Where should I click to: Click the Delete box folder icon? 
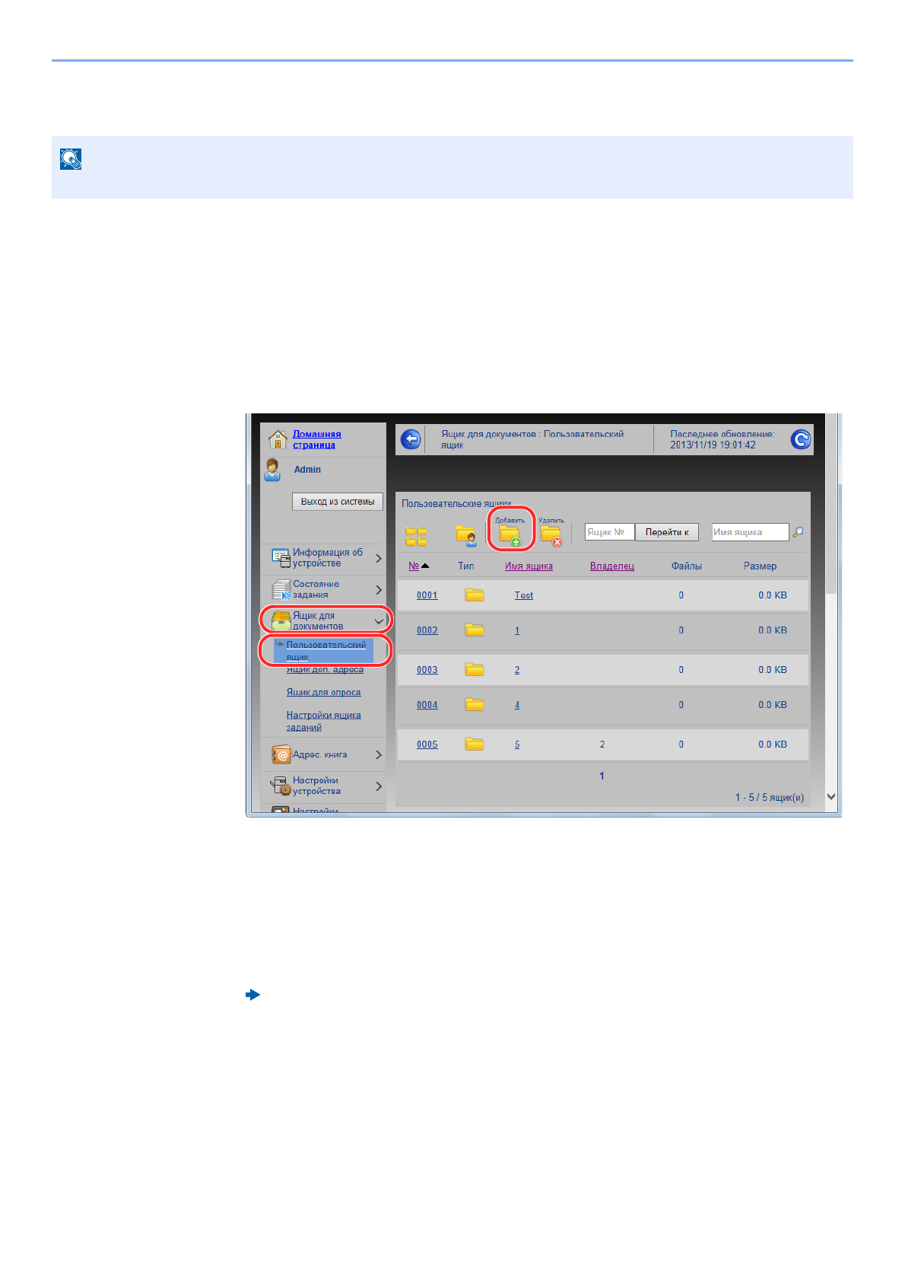pos(551,535)
